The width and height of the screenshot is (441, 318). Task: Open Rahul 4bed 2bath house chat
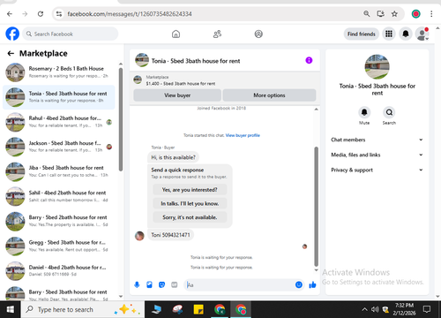tap(59, 122)
